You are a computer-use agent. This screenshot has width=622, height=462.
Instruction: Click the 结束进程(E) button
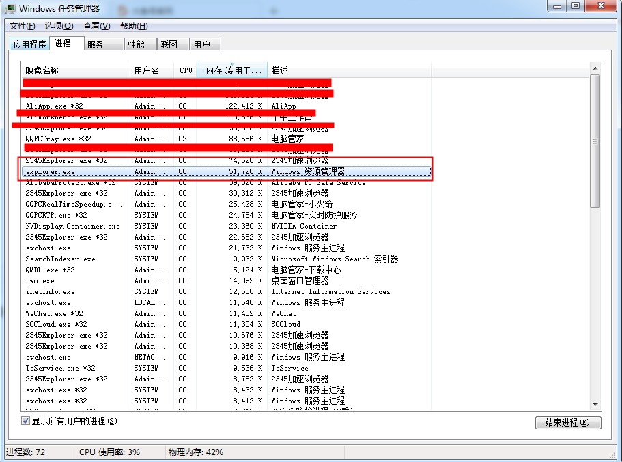(568, 422)
